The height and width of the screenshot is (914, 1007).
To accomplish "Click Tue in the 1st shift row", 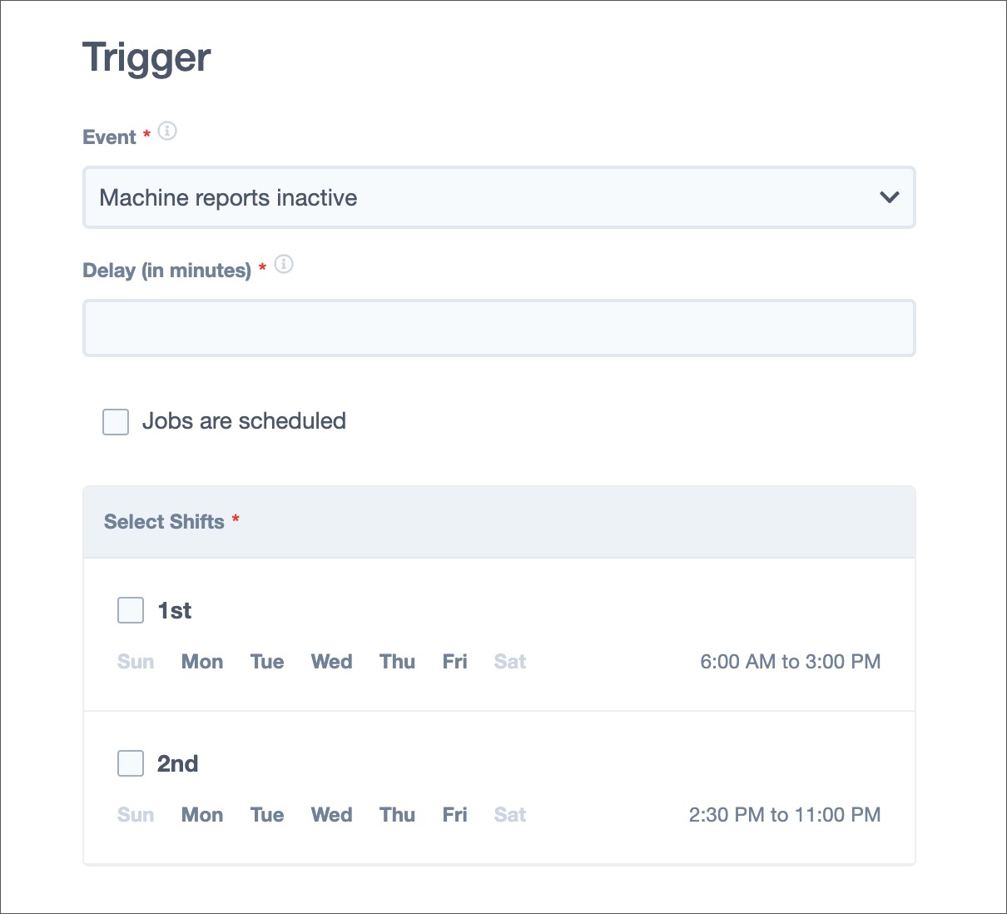I will pos(267,662).
